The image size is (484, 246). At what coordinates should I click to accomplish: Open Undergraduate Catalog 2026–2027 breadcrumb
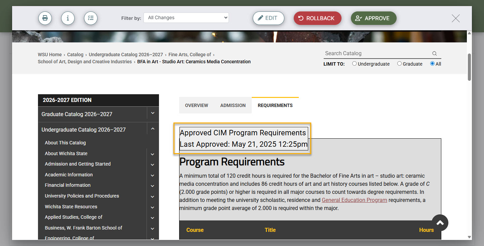pyautogui.click(x=126, y=55)
